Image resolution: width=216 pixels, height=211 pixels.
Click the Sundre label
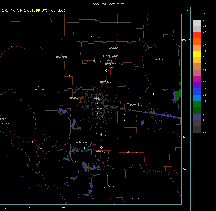(x=73, y=98)
